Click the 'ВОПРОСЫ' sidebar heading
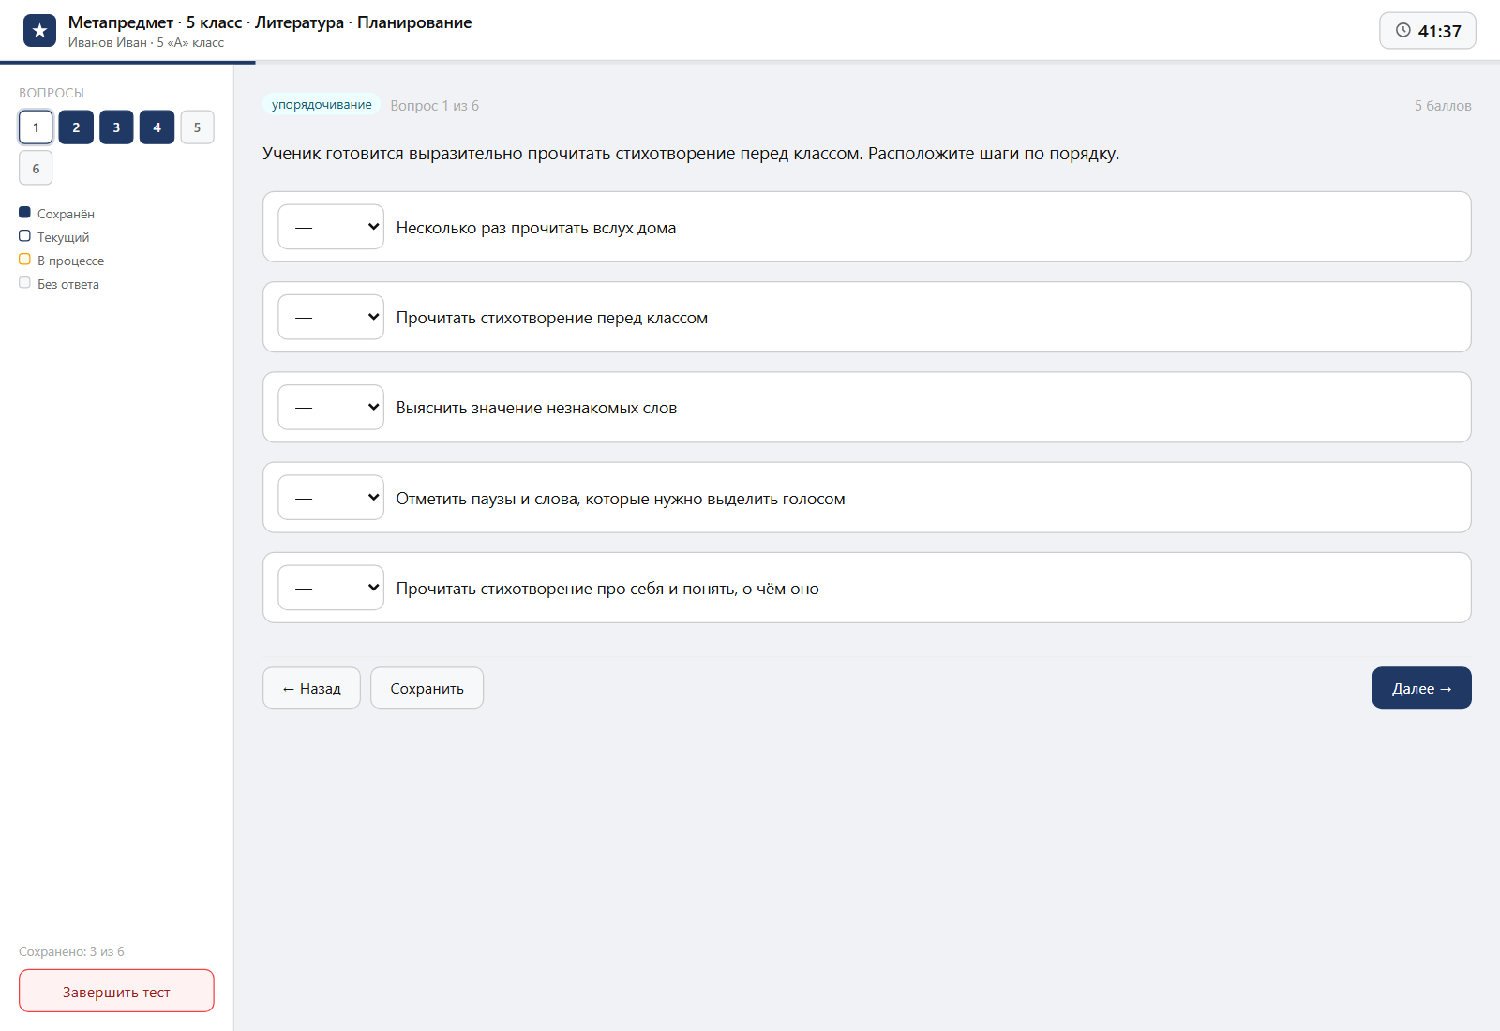This screenshot has width=1500, height=1031. [52, 93]
